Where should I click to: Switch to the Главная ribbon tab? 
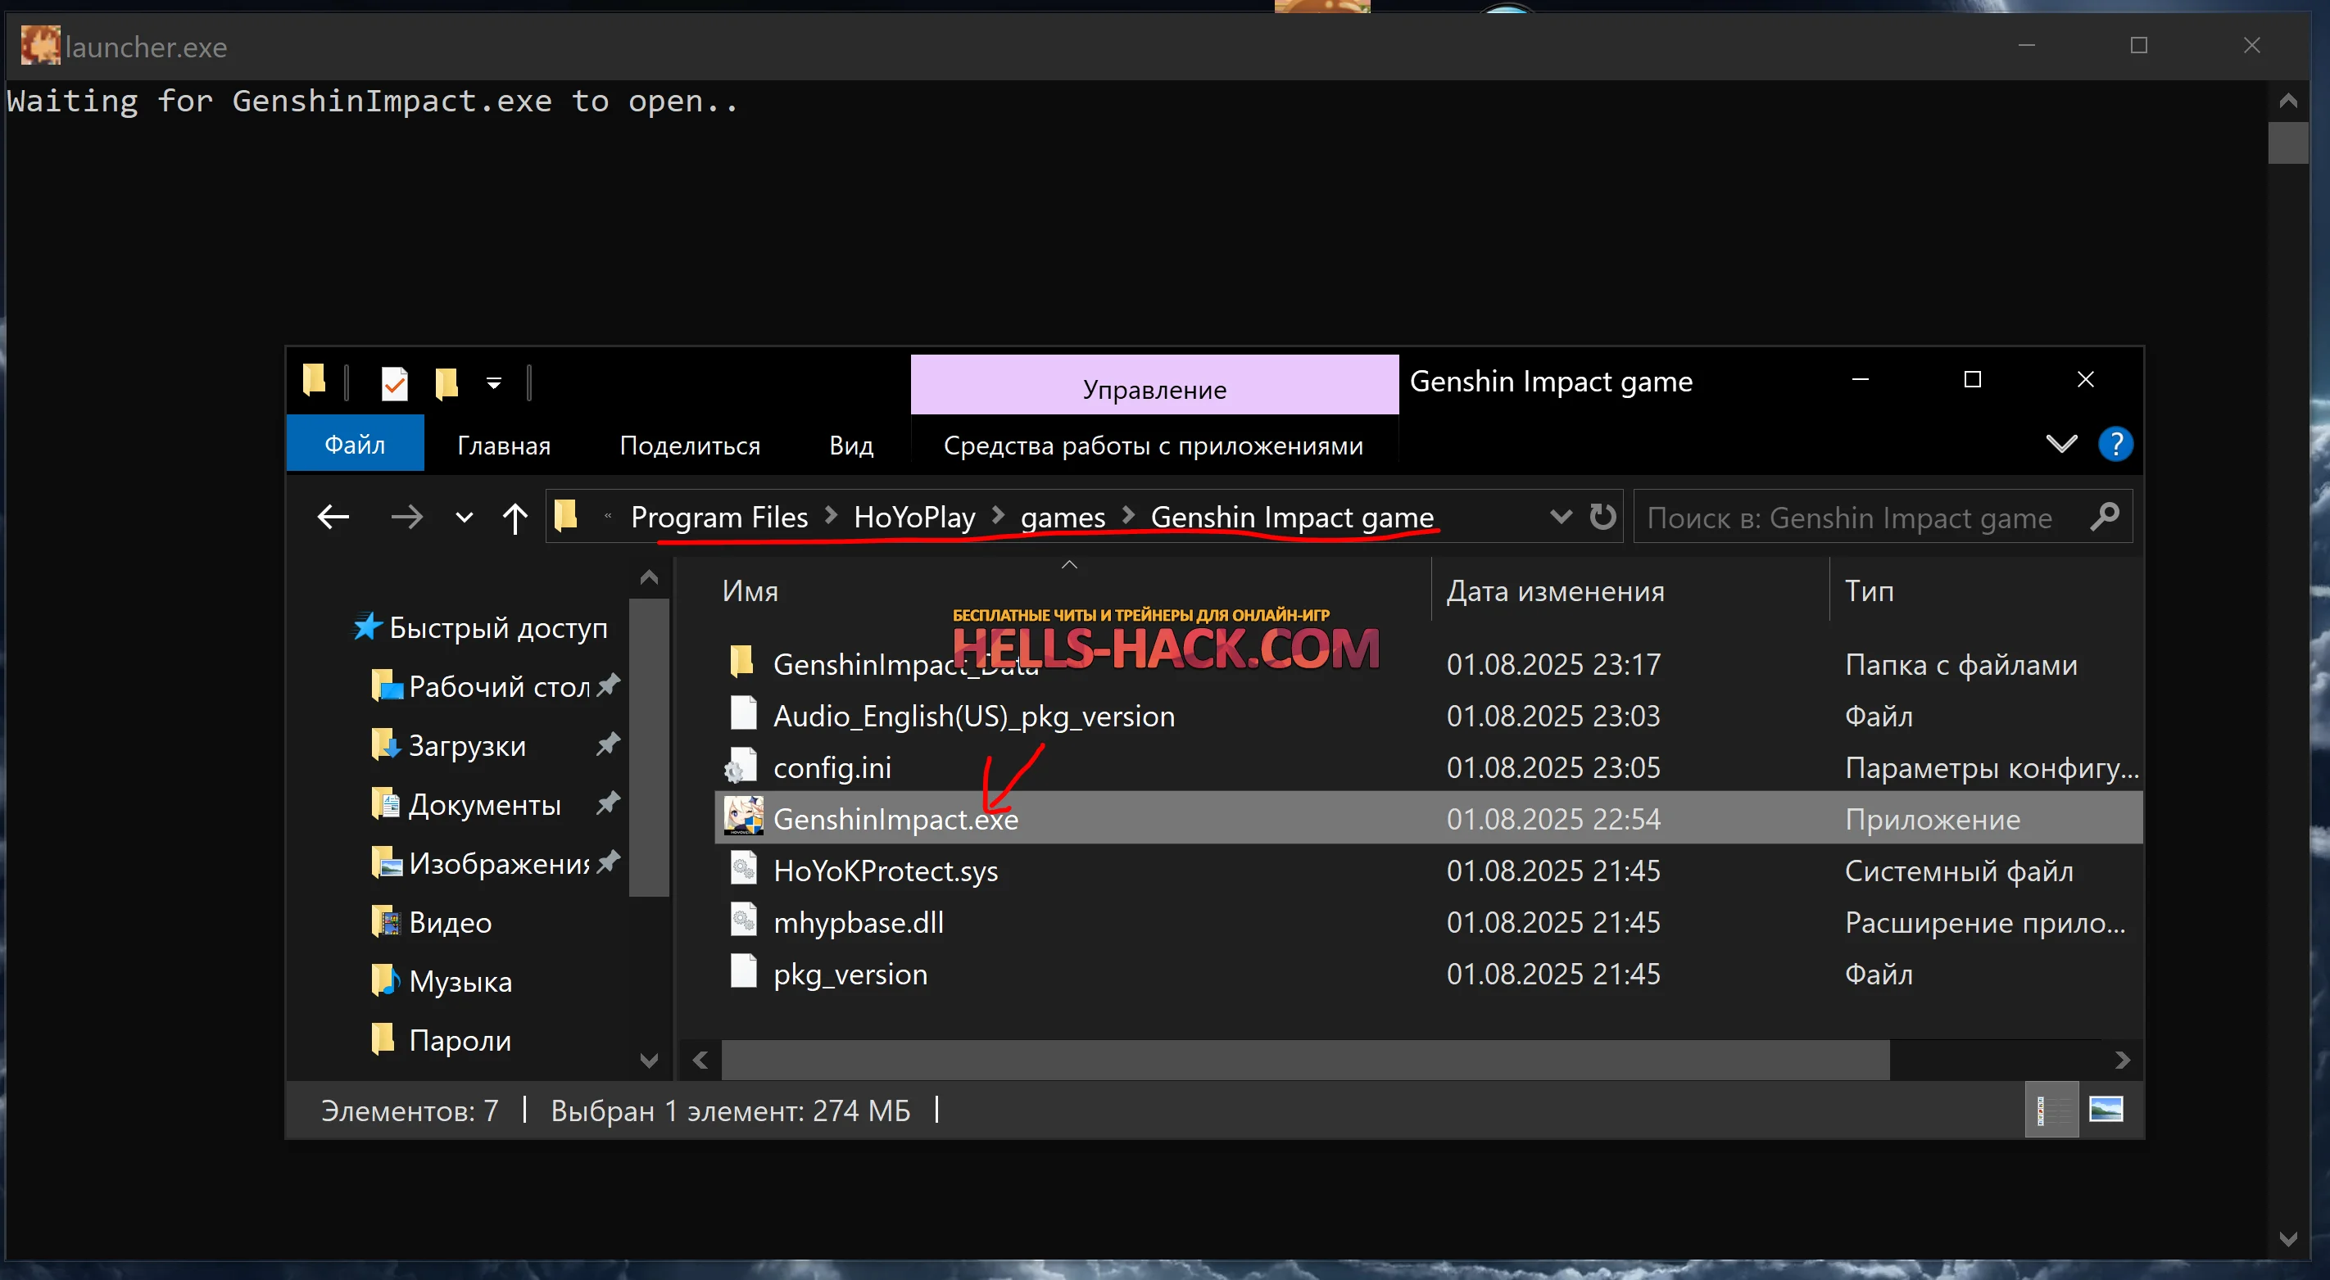[x=504, y=445]
